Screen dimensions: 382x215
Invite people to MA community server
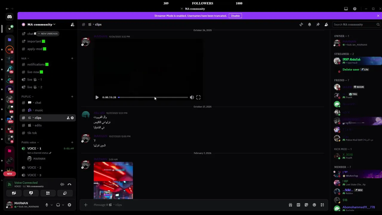(72, 24)
